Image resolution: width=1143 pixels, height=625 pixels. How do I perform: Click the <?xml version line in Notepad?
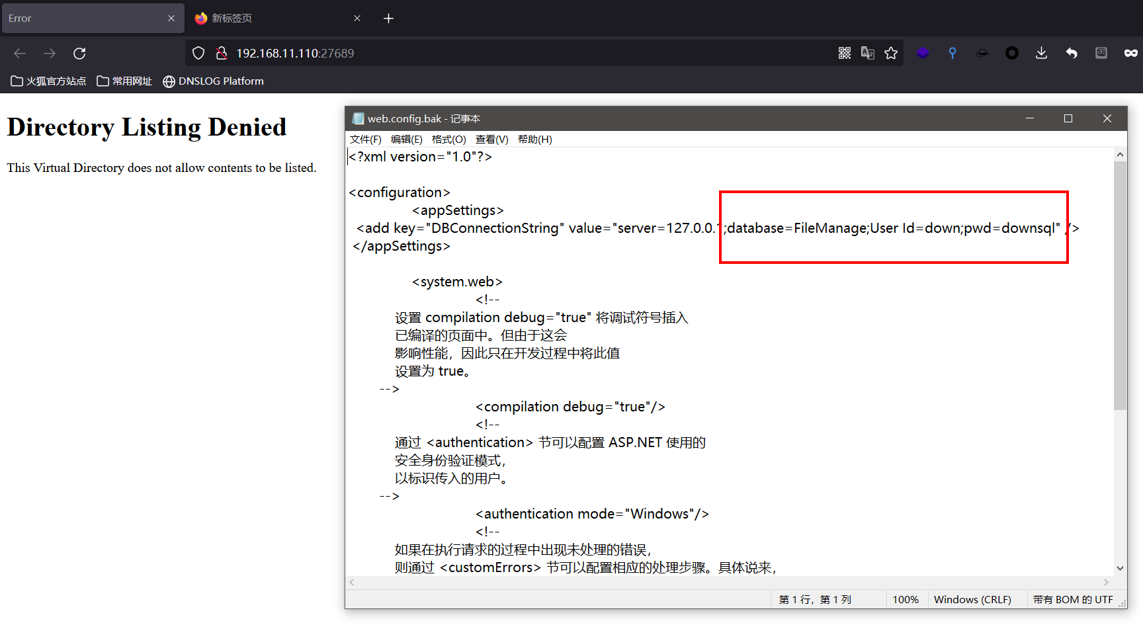(421, 157)
